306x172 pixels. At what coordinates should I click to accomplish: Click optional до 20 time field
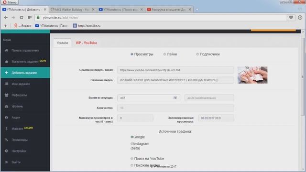tap(209, 98)
